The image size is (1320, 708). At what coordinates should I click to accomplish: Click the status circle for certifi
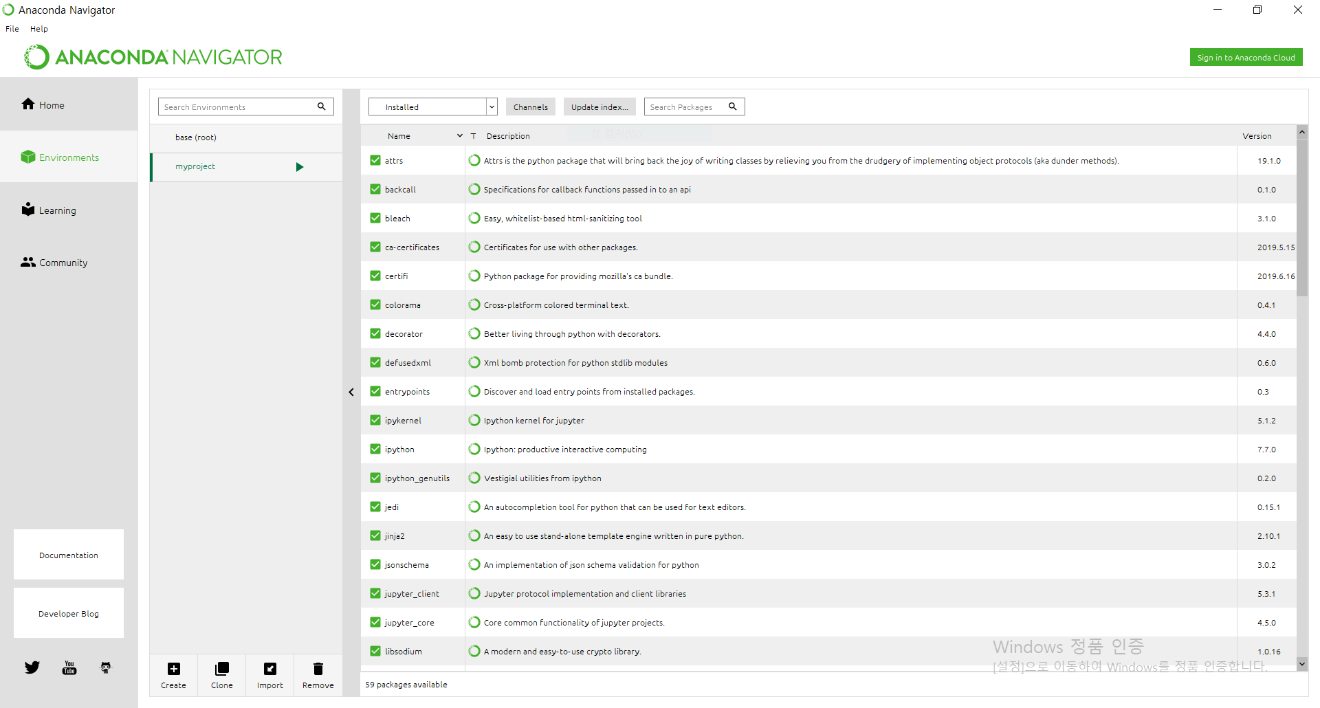[x=474, y=276]
